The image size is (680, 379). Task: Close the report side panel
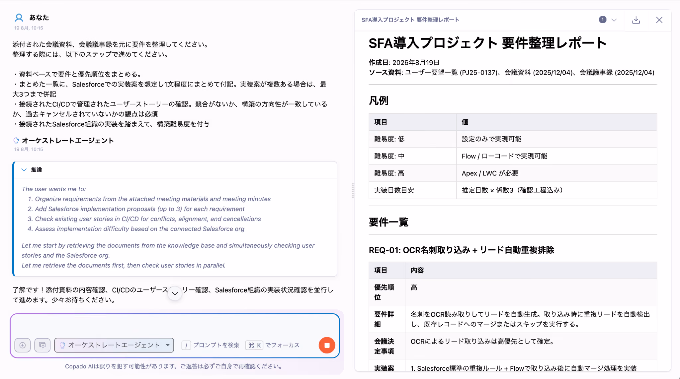(x=659, y=20)
